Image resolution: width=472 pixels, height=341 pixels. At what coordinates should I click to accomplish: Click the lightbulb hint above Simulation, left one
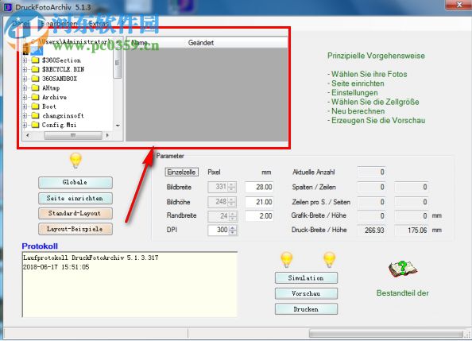[286, 259]
